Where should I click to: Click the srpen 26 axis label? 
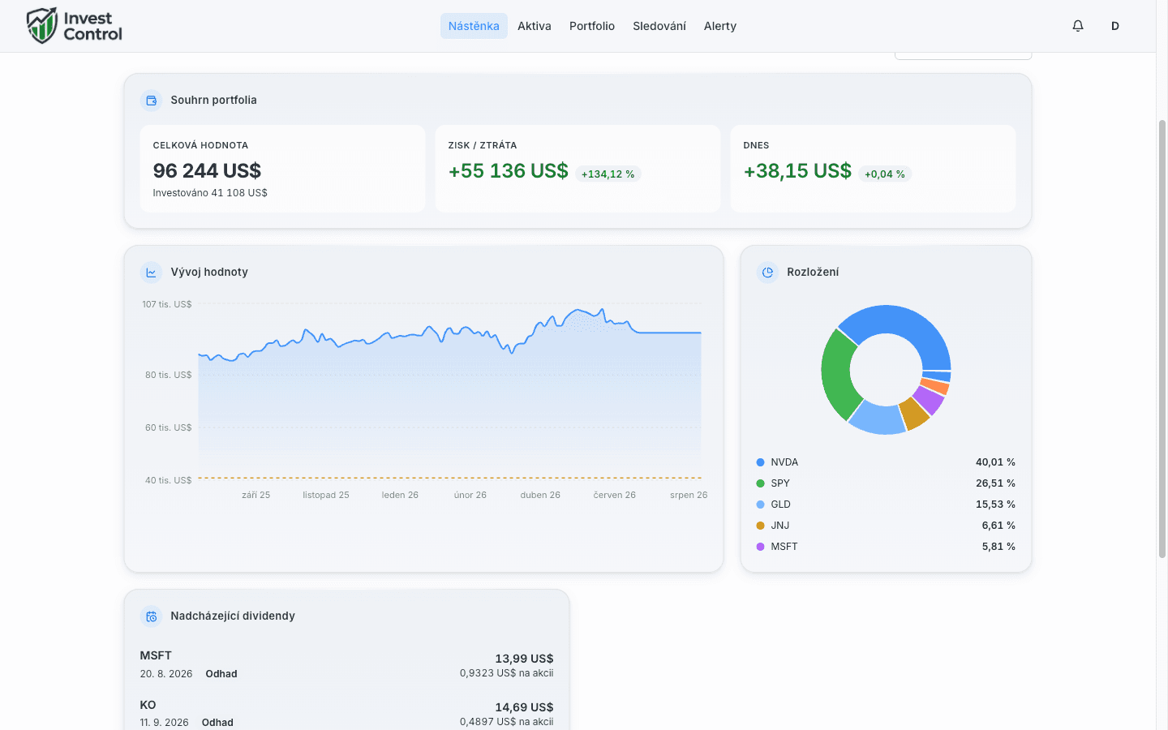tap(689, 495)
